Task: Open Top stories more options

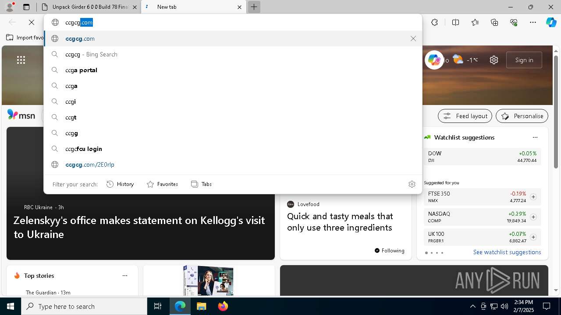Action: (125, 276)
